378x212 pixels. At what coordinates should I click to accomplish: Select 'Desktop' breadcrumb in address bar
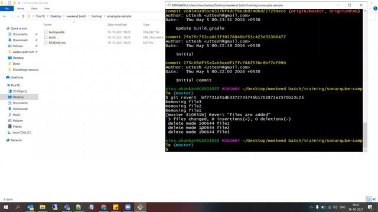[x=56, y=16]
